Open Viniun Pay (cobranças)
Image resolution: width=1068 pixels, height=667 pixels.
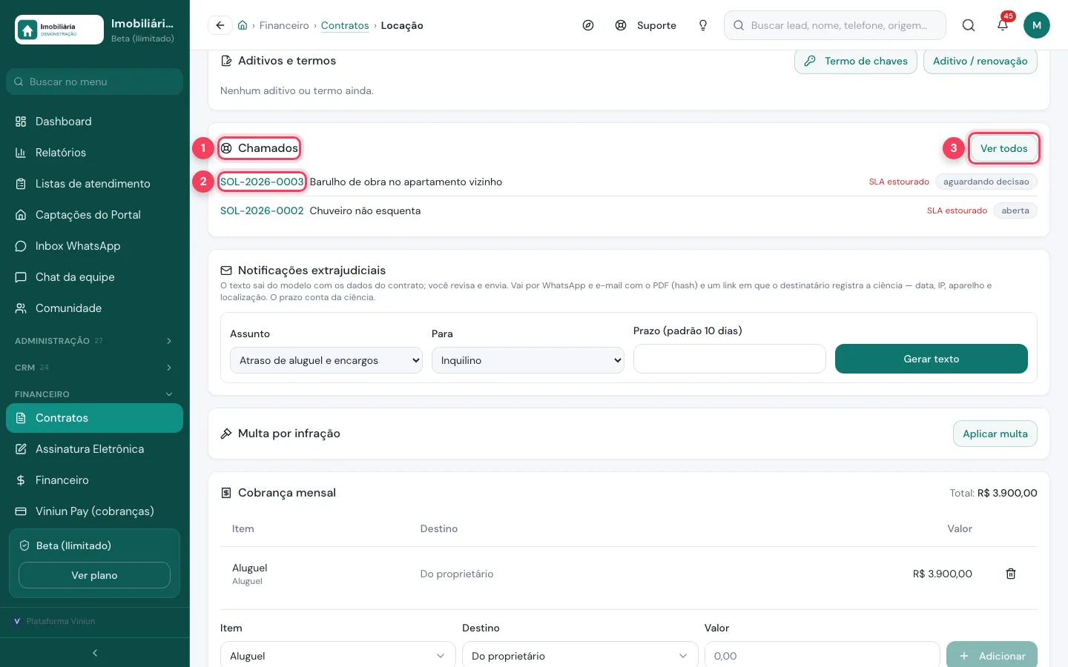click(x=94, y=511)
